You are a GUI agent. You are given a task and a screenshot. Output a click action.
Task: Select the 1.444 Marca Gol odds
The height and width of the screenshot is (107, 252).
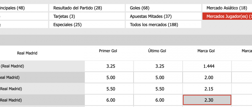[207, 66]
